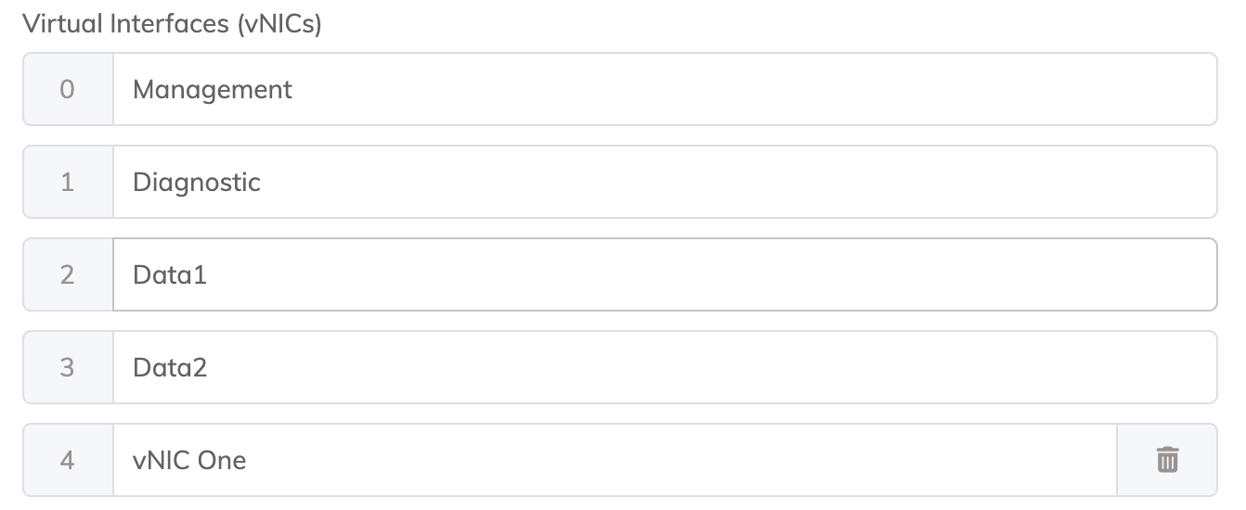Delete vNIC One using trash icon
The image size is (1246, 510).
pos(1167,460)
